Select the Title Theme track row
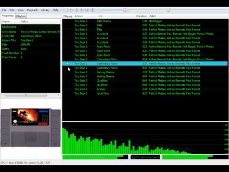Viewport: 229px width, 172px height. 145,21
